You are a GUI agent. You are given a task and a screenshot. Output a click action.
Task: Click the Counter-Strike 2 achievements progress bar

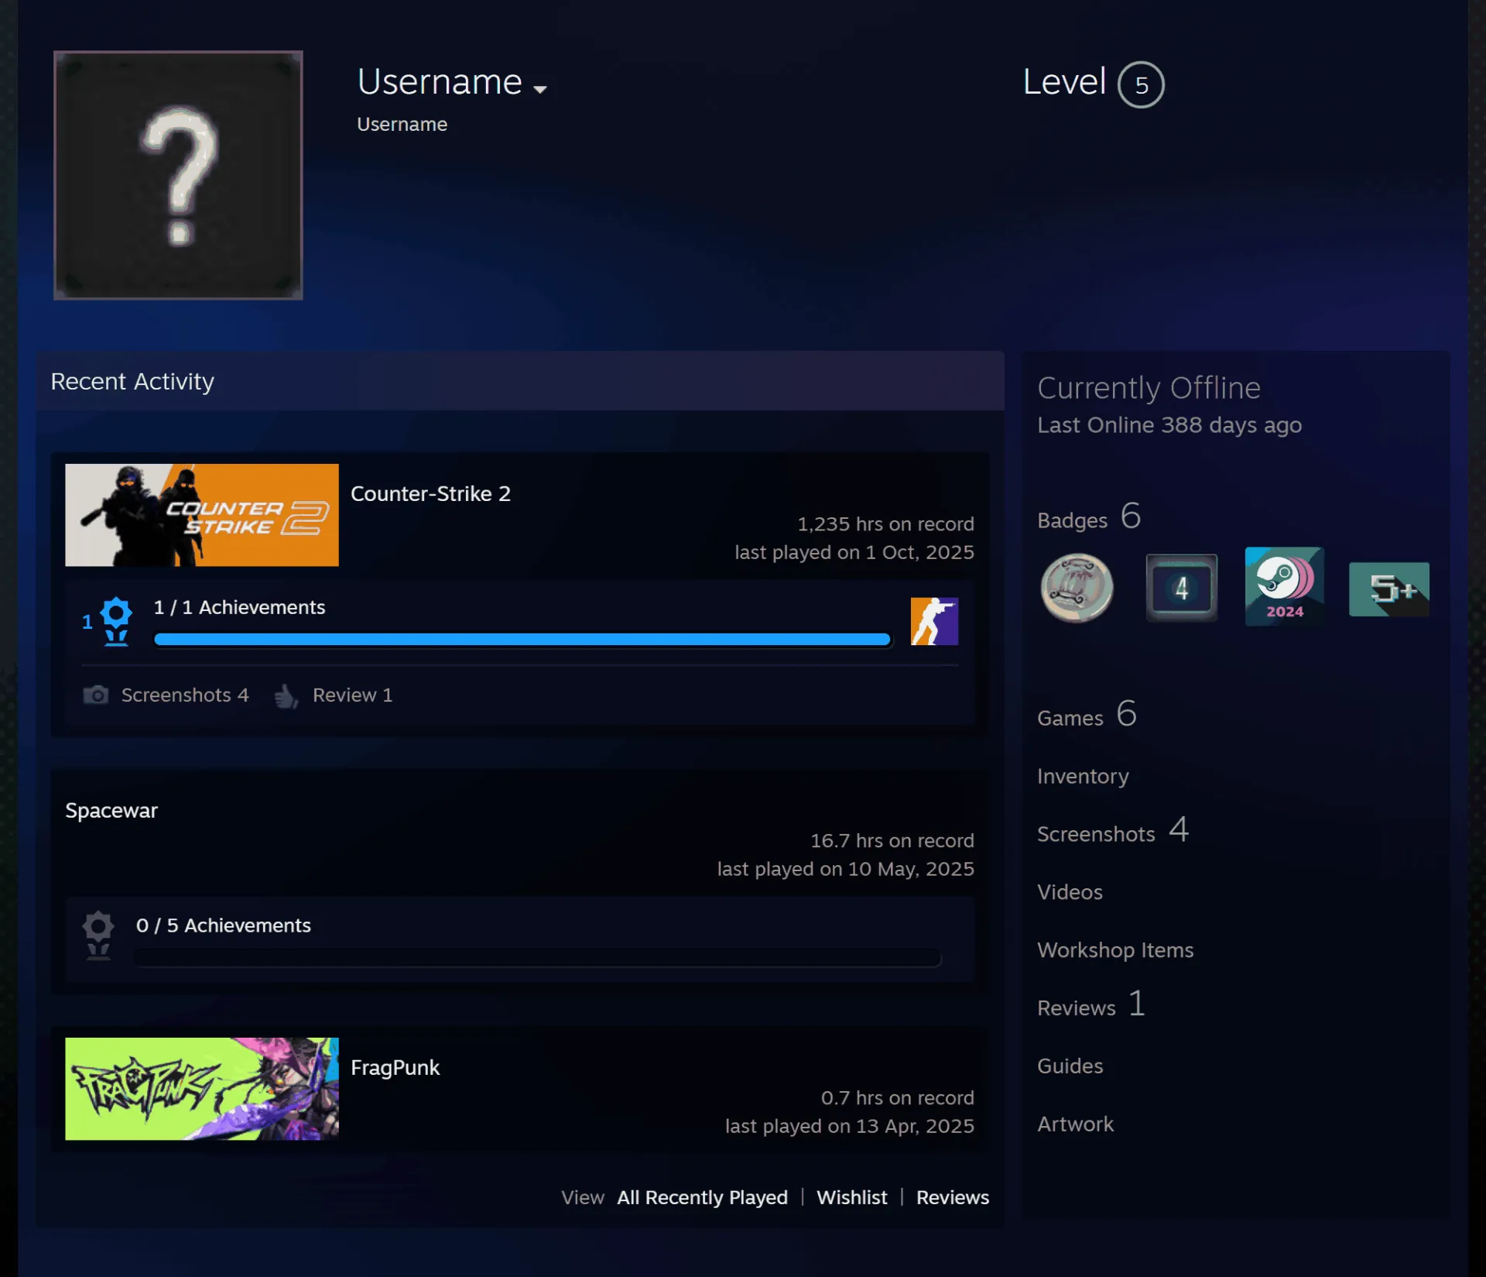[522, 639]
